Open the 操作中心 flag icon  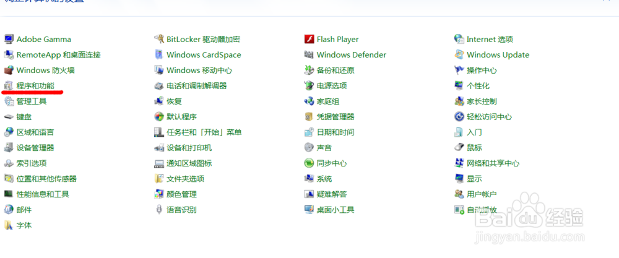point(459,70)
